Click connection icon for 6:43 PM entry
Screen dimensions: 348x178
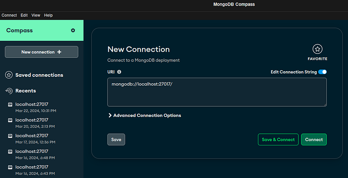10,168
